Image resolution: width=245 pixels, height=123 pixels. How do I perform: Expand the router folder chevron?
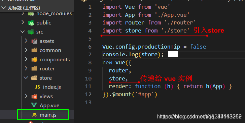[26, 68]
